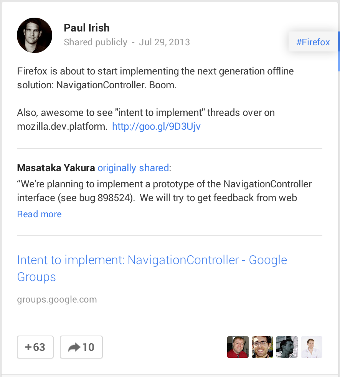Click the originally shared link
Image resolution: width=340 pixels, height=377 pixels.
point(133,168)
